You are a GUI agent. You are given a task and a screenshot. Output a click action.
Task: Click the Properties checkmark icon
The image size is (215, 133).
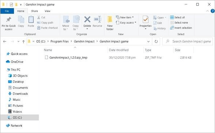coord(145,19)
